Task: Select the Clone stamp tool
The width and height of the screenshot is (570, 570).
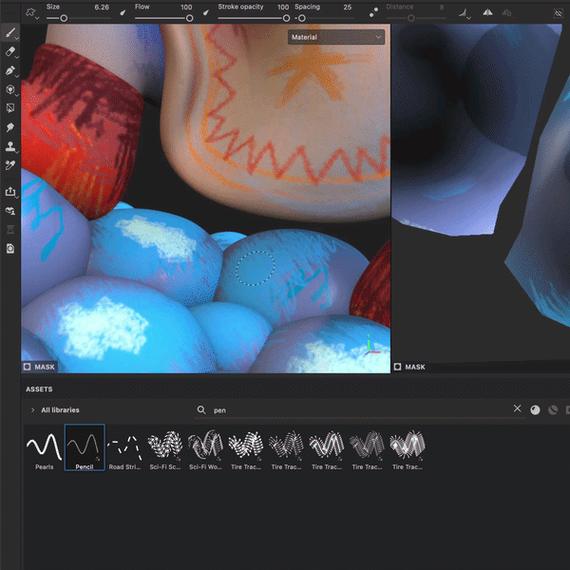Action: click(10, 146)
